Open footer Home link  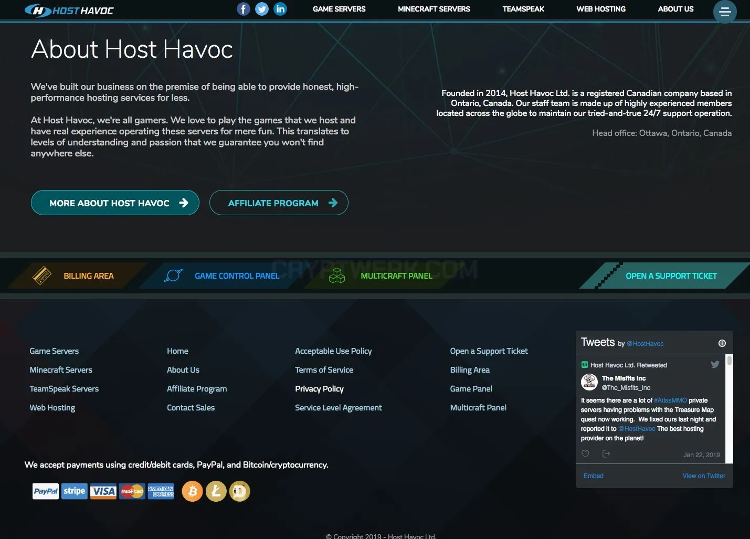click(177, 351)
